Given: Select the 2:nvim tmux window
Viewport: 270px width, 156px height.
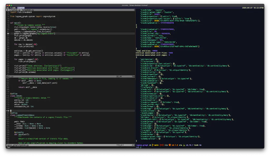Looking at the screenshot, I should (21, 8).
